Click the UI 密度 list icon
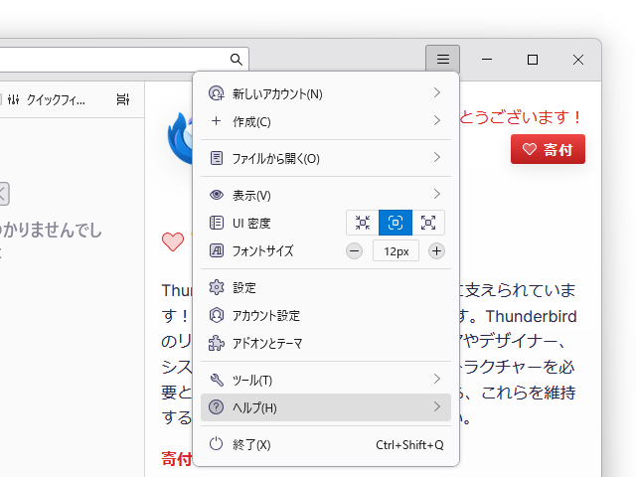This screenshot has width=636, height=477. (217, 223)
